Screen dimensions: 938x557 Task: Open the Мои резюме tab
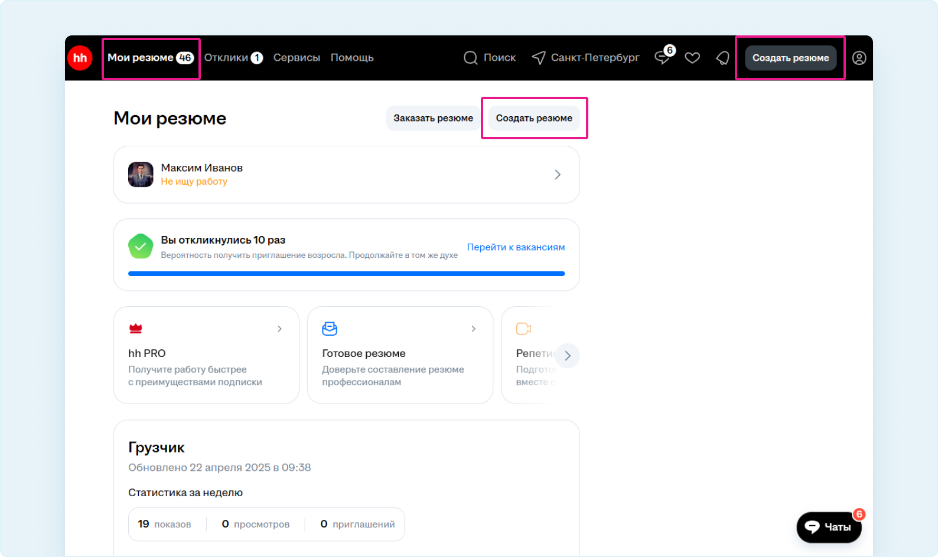tap(151, 58)
